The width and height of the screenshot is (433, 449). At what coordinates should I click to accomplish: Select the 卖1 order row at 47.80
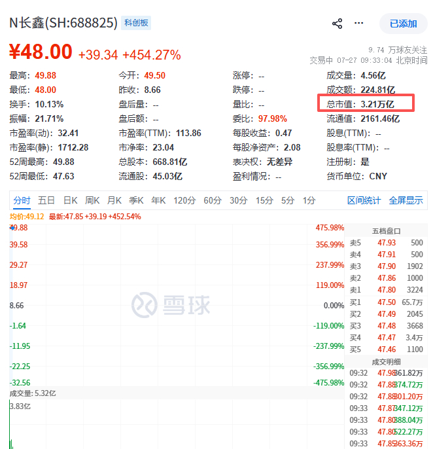pyautogui.click(x=386, y=290)
